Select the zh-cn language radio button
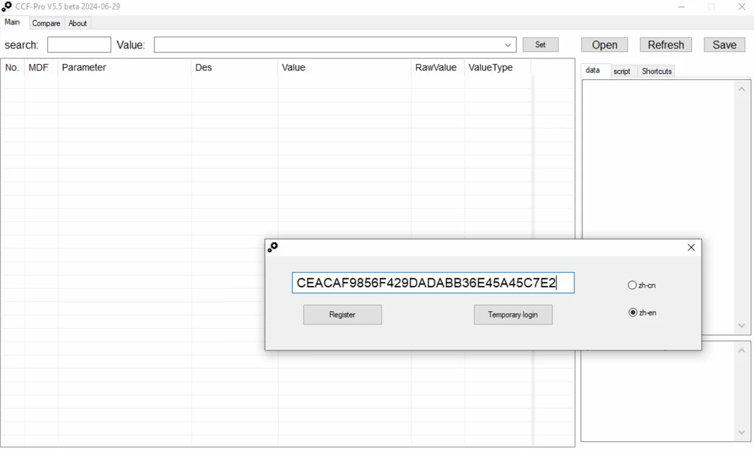Screen dimensions: 754x450 point(632,285)
